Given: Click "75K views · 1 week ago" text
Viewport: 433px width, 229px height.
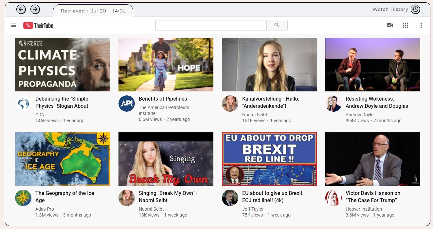Looking at the screenshot, I should point(266,215).
